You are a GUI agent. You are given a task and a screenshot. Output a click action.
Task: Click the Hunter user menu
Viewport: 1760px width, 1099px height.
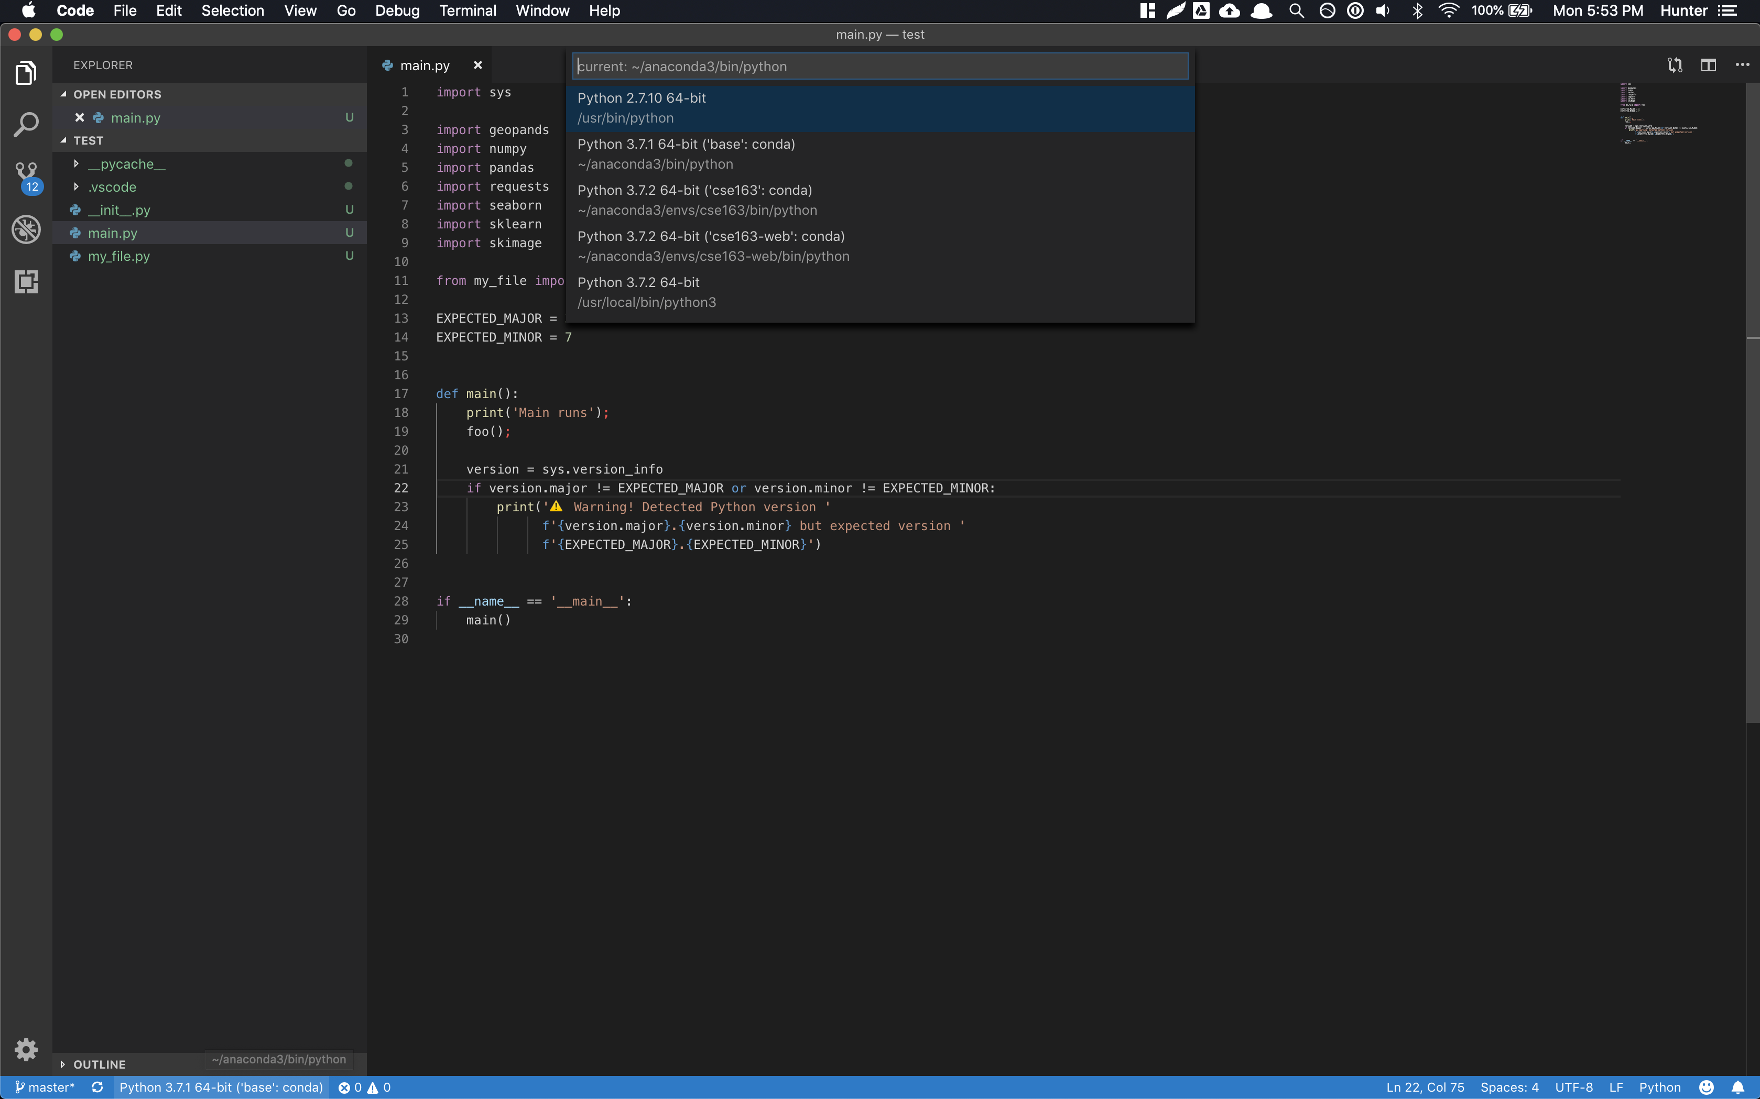click(x=1683, y=10)
